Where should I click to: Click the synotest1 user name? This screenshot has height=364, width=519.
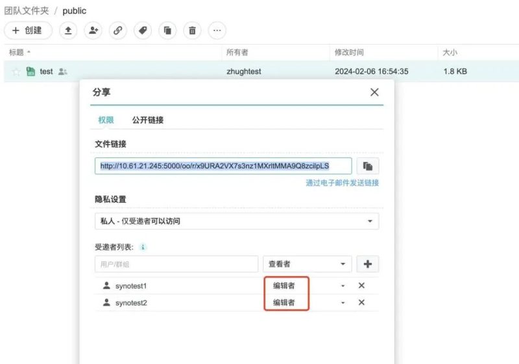pos(131,286)
